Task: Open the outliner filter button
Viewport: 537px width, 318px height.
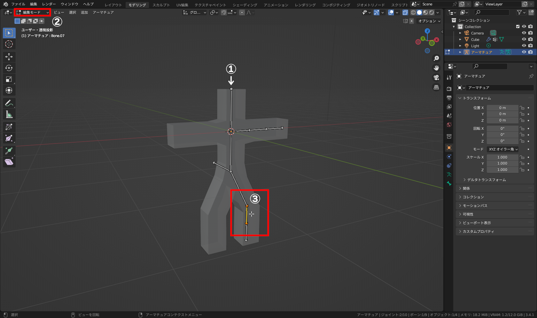Action: pos(521,12)
